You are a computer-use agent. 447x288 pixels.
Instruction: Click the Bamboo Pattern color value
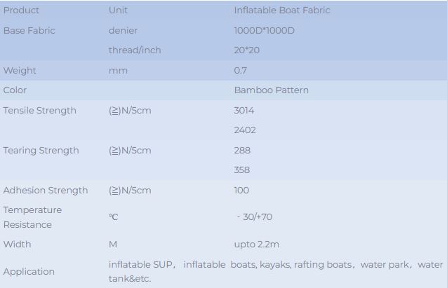271,90
